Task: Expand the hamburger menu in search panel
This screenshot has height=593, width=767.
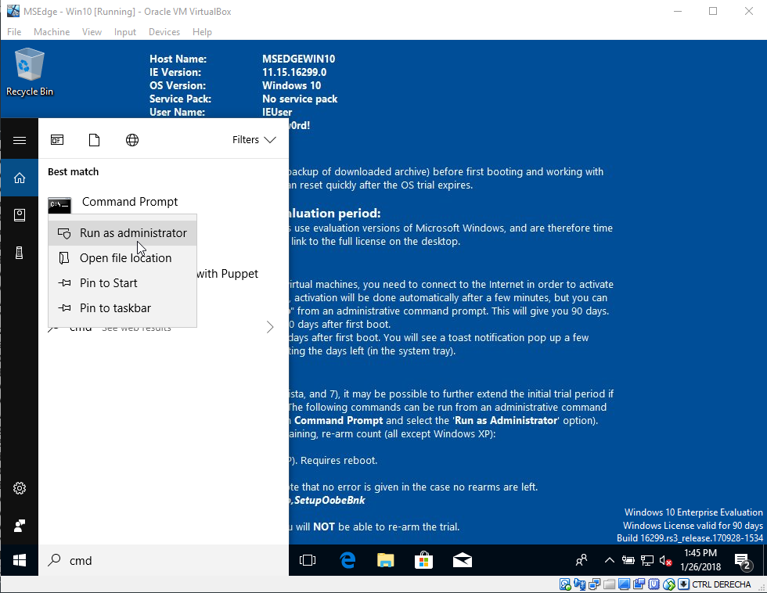Action: pyautogui.click(x=20, y=141)
